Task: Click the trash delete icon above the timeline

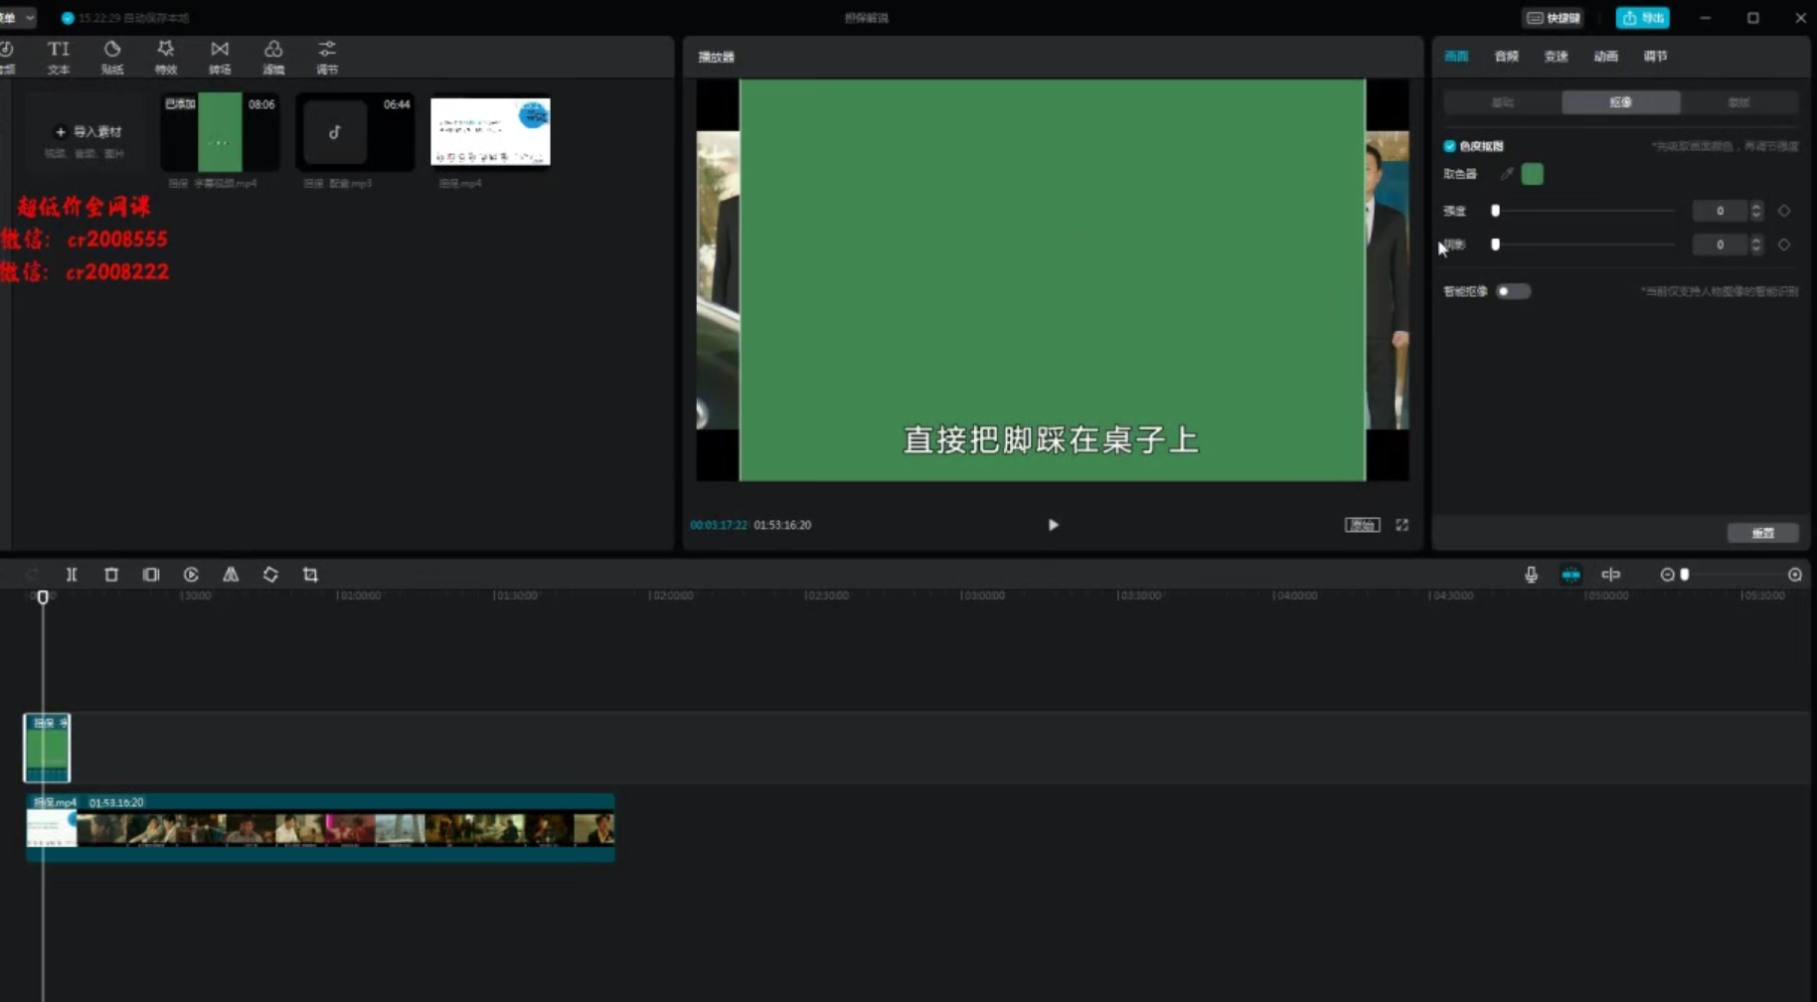Action: [111, 575]
